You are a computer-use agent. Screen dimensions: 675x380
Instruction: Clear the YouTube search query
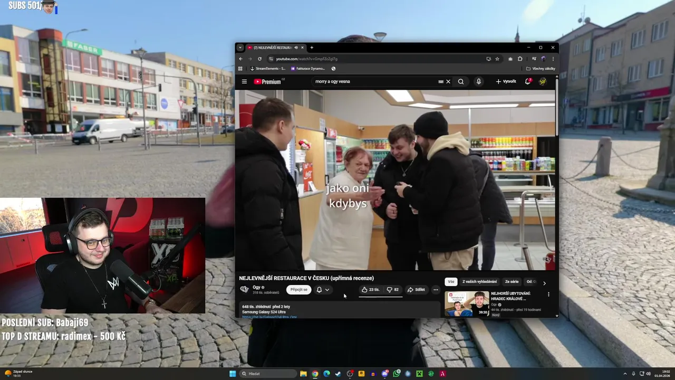coord(448,82)
